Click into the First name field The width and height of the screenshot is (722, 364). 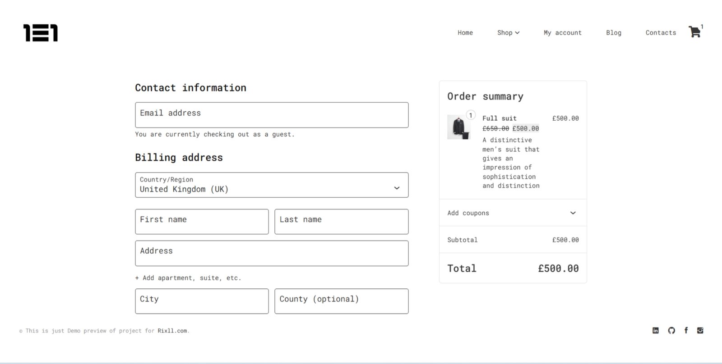202,222
